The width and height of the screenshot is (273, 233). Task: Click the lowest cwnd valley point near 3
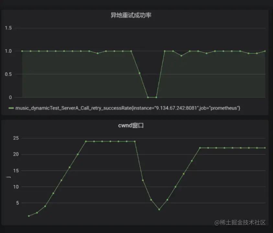[x=159, y=209]
